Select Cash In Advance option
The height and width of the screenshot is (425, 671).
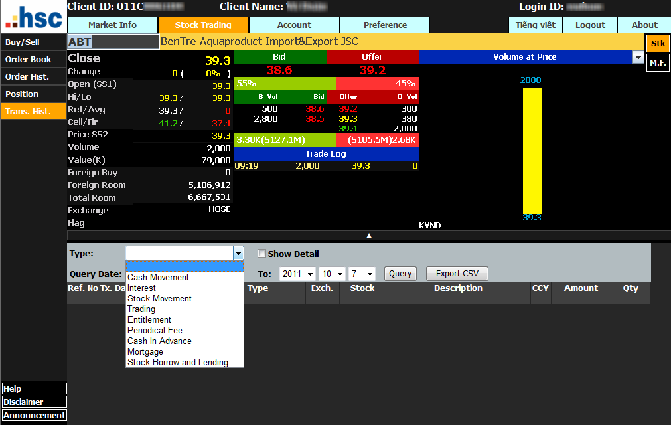(x=185, y=341)
